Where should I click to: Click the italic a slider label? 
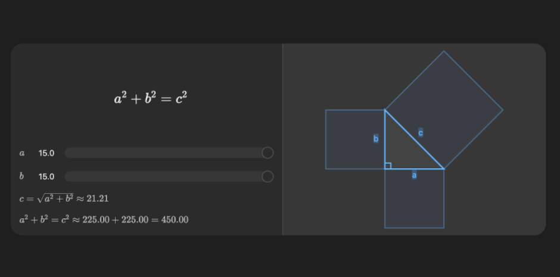[x=22, y=153]
